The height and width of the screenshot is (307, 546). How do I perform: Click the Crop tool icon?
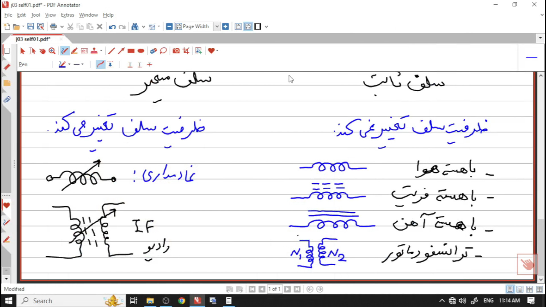[186, 51]
